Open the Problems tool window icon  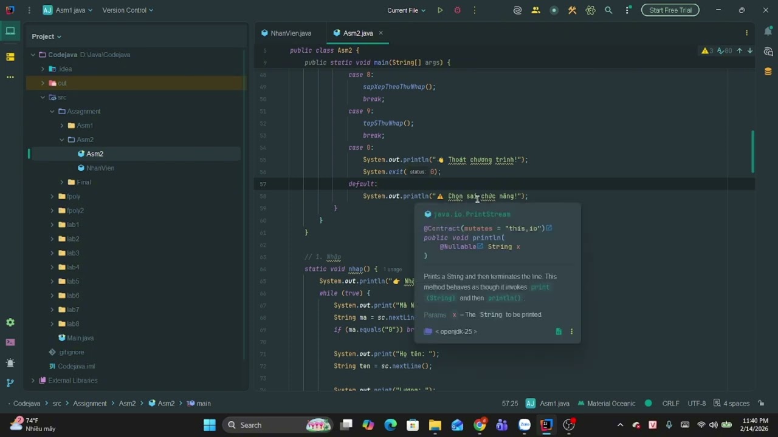[x=10, y=363]
